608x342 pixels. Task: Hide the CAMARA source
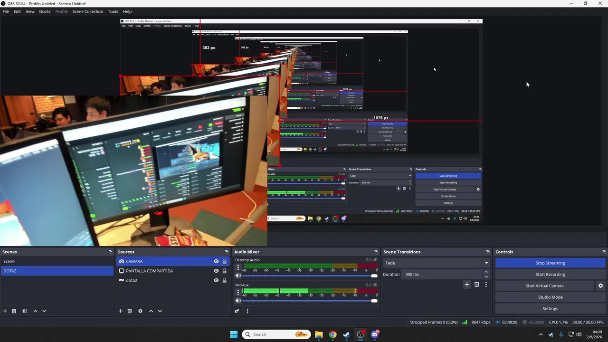pyautogui.click(x=216, y=261)
